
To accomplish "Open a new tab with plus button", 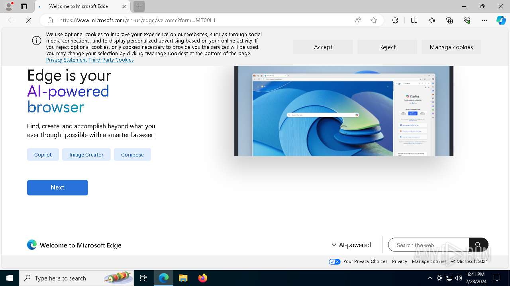I will tap(139, 6).
